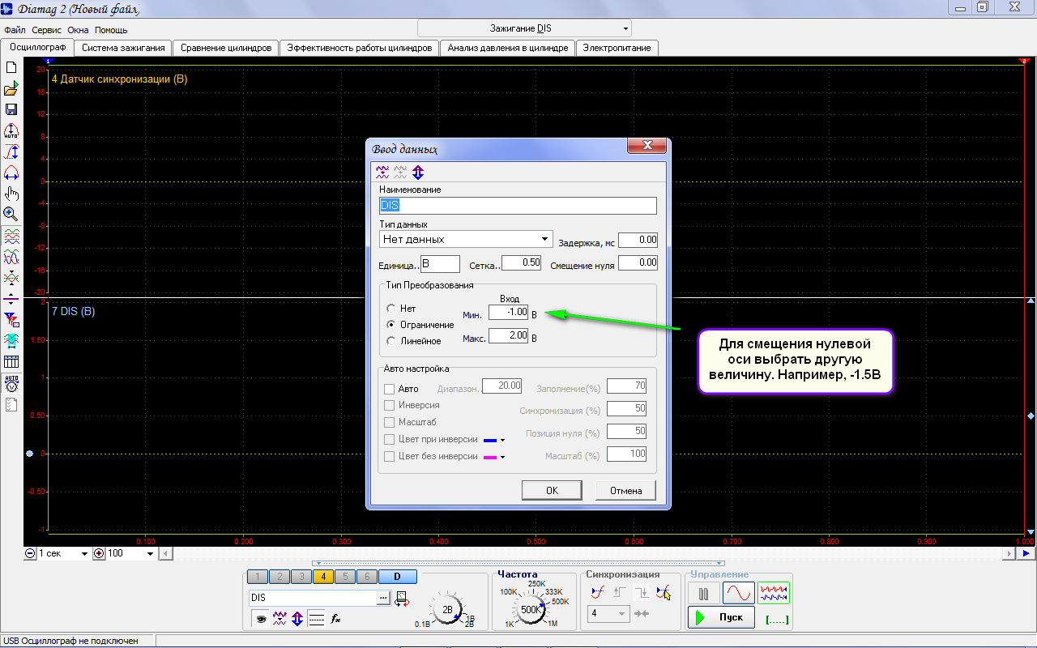Toggle channel visibility eye icon
This screenshot has width=1037, height=648.
(261, 618)
